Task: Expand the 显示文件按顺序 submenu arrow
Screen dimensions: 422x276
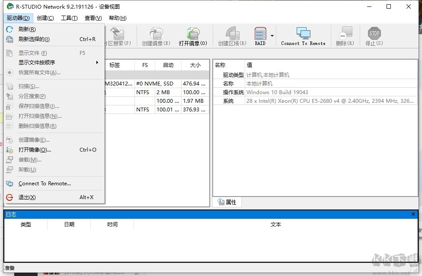Action: click(97, 62)
